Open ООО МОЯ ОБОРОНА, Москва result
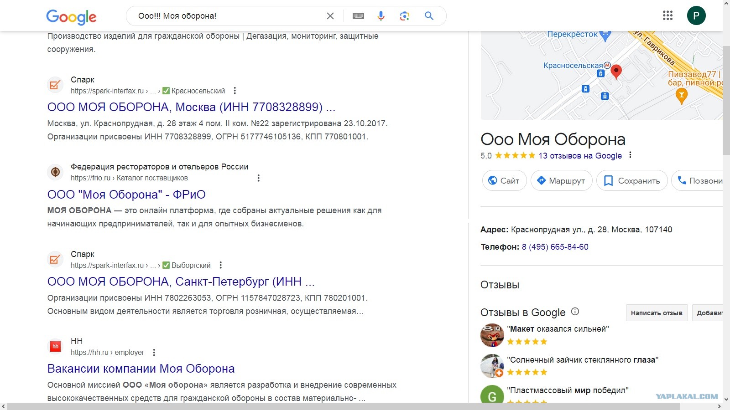Viewport: 730px width, 410px height. 192,107
